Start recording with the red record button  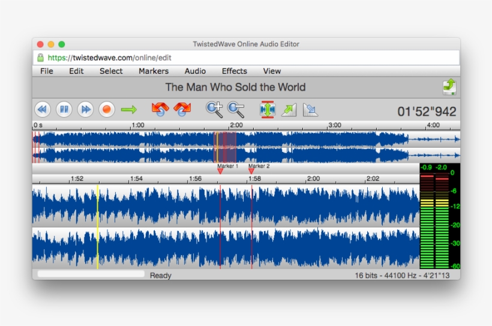(x=107, y=109)
